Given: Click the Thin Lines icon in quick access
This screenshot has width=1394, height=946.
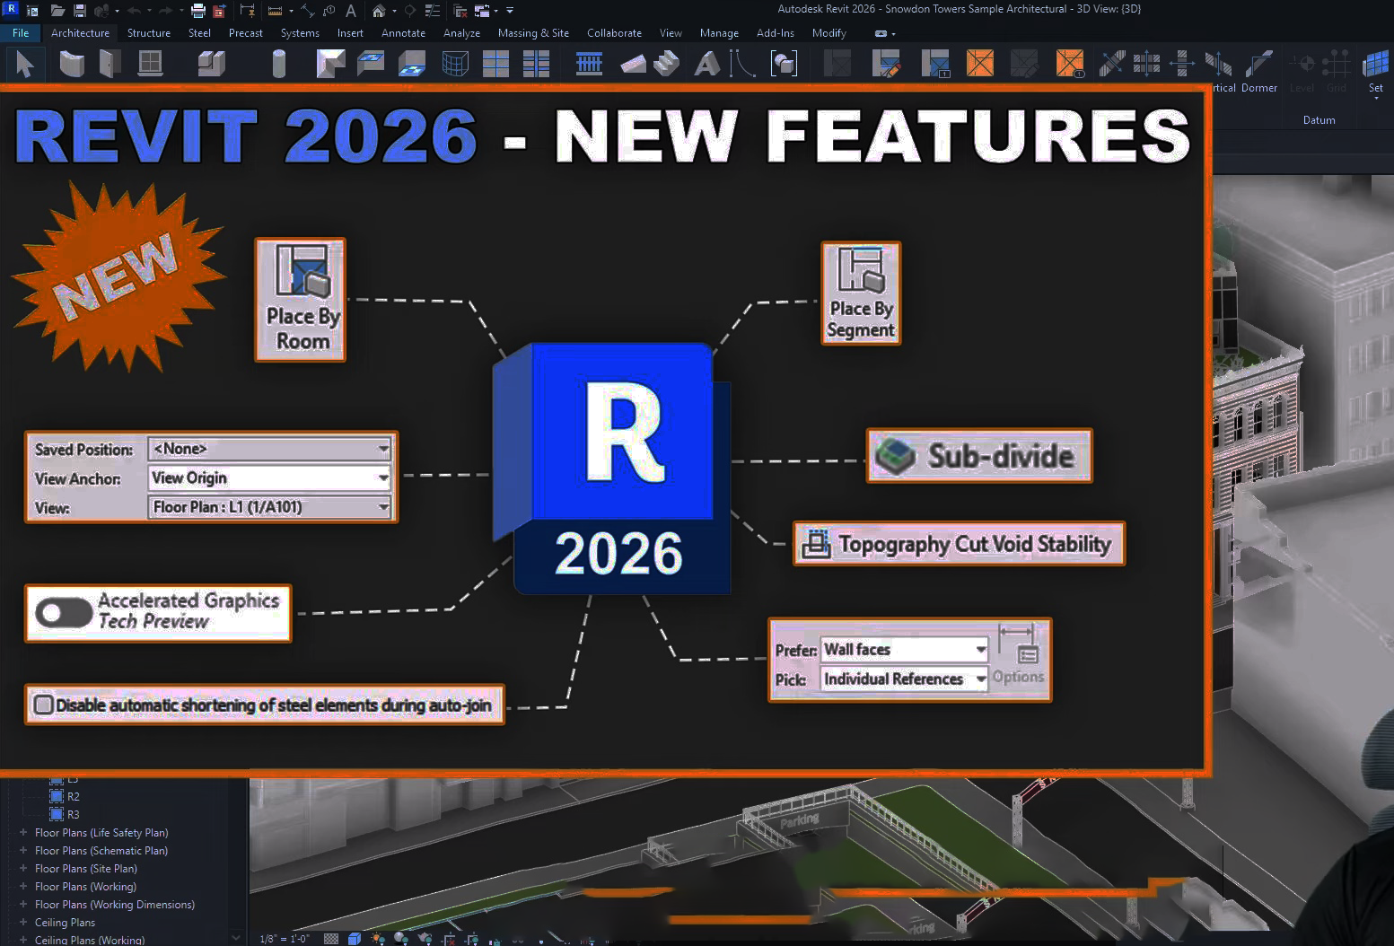Looking at the screenshot, I should (x=432, y=11).
